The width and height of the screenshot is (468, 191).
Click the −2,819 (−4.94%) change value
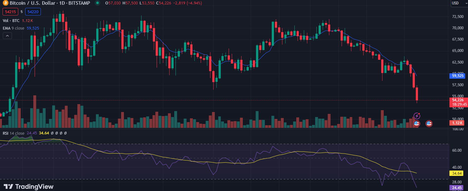[x=188, y=3]
